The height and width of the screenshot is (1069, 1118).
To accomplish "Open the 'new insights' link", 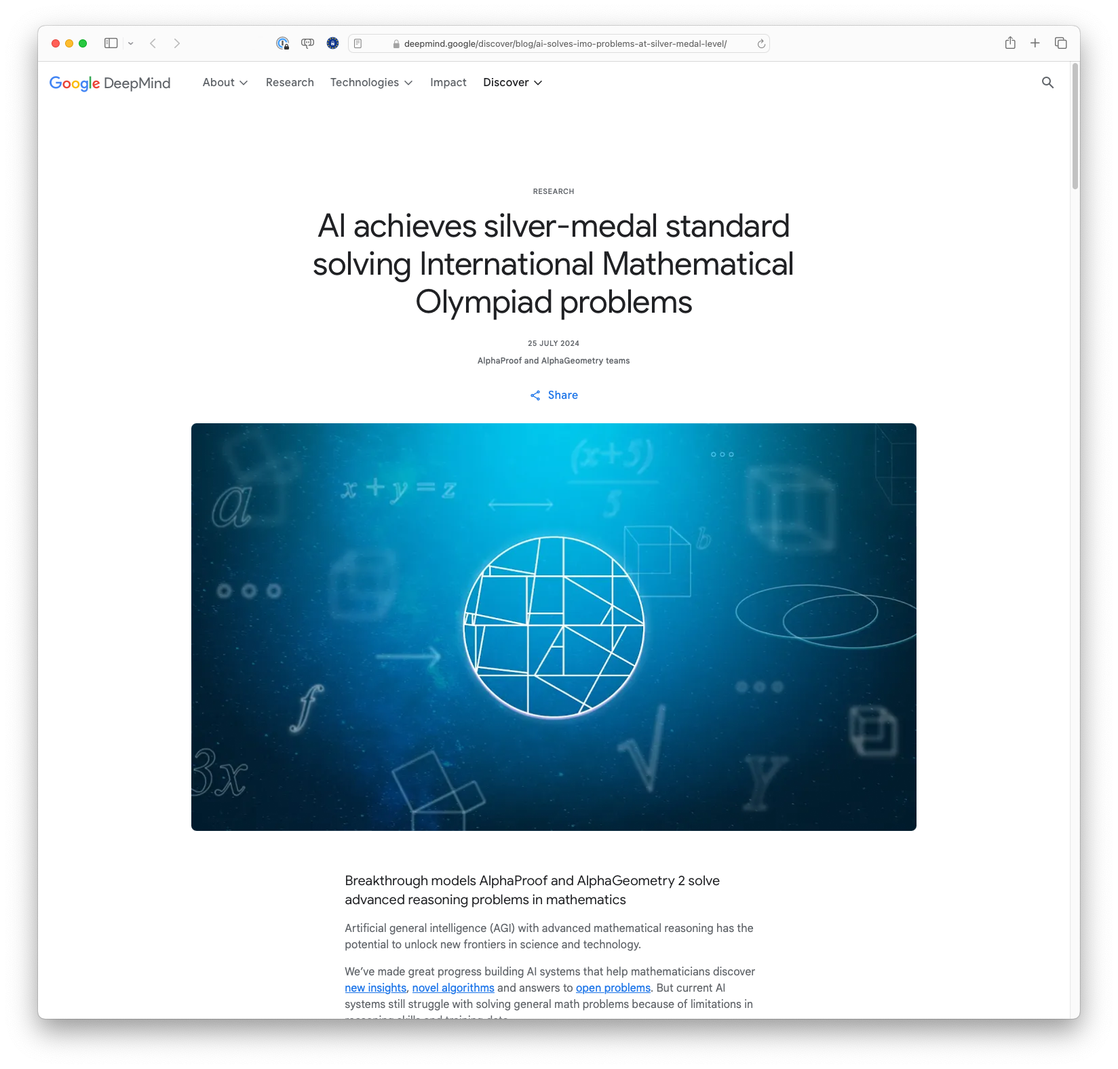I will click(x=375, y=988).
